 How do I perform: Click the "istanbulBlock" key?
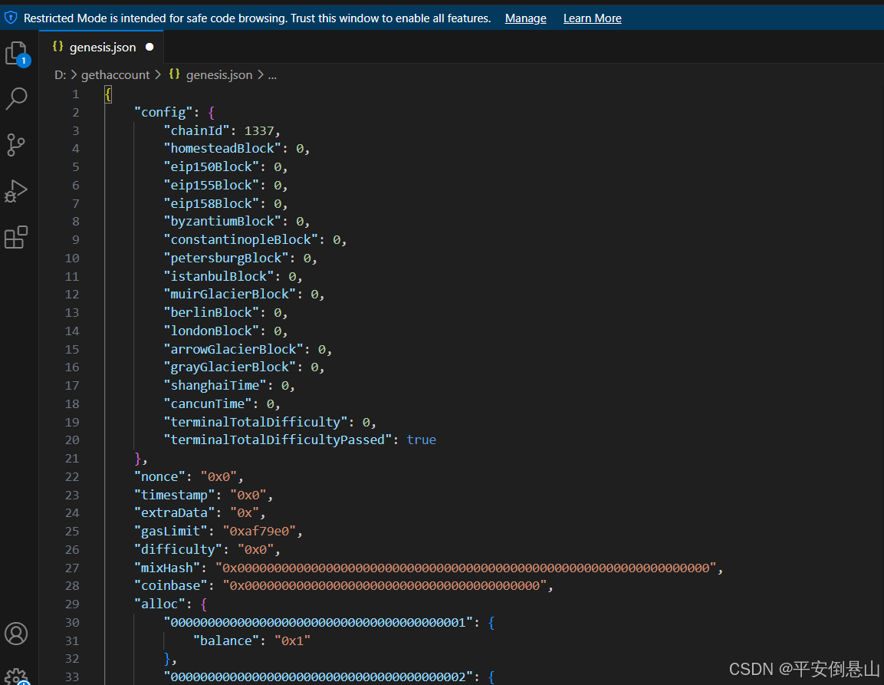click(219, 276)
